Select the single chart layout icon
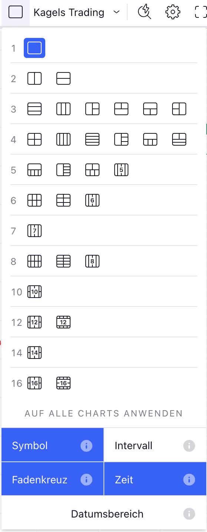Image resolution: width=207 pixels, height=532 pixels. pos(34,48)
